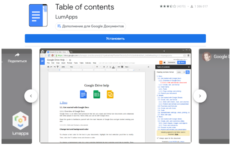This screenshot has height=148, width=234.
Task: Click the Table of contents title text
Action: tap(85, 7)
